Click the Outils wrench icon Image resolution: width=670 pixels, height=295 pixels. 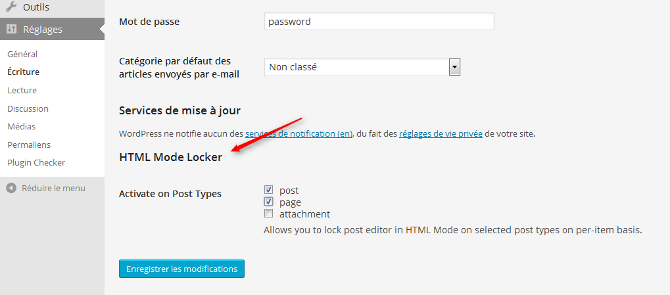pos(11,7)
